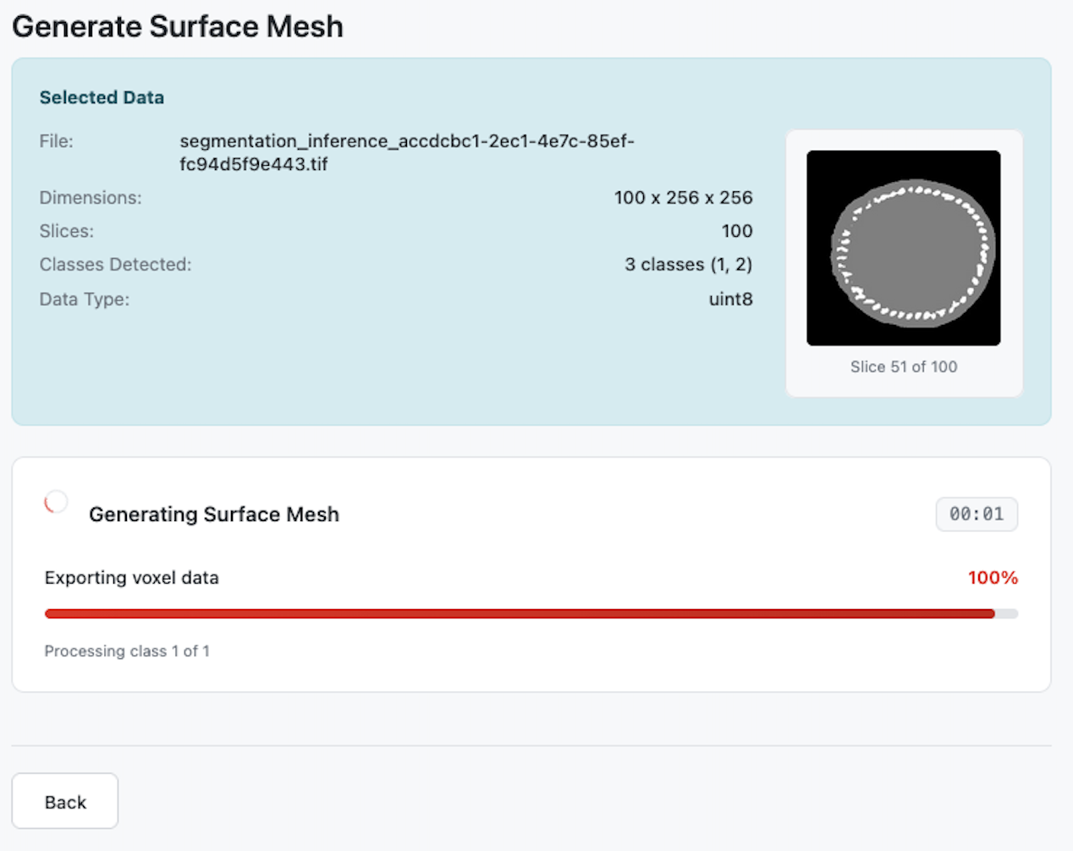This screenshot has width=1073, height=851.
Task: Click the 'Dimensions:' label
Action: [x=91, y=197]
